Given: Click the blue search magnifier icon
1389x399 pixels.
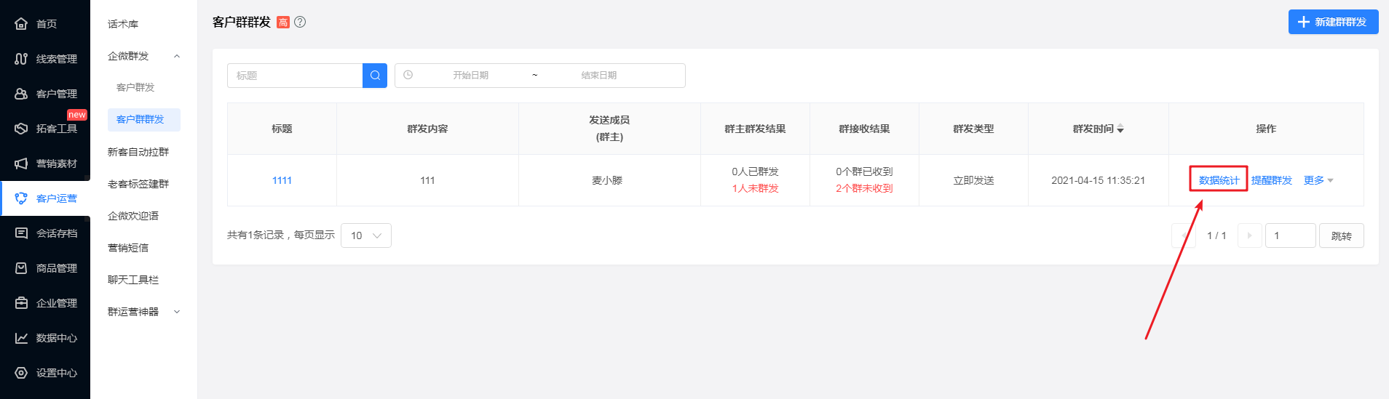Looking at the screenshot, I should [375, 76].
